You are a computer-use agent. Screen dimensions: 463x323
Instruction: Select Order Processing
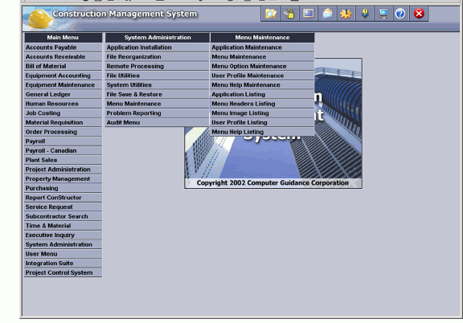pyautogui.click(x=64, y=132)
